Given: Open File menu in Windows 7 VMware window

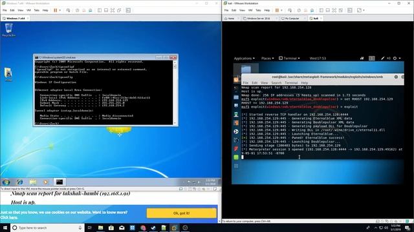Looking at the screenshot, I should [x=5, y=10].
